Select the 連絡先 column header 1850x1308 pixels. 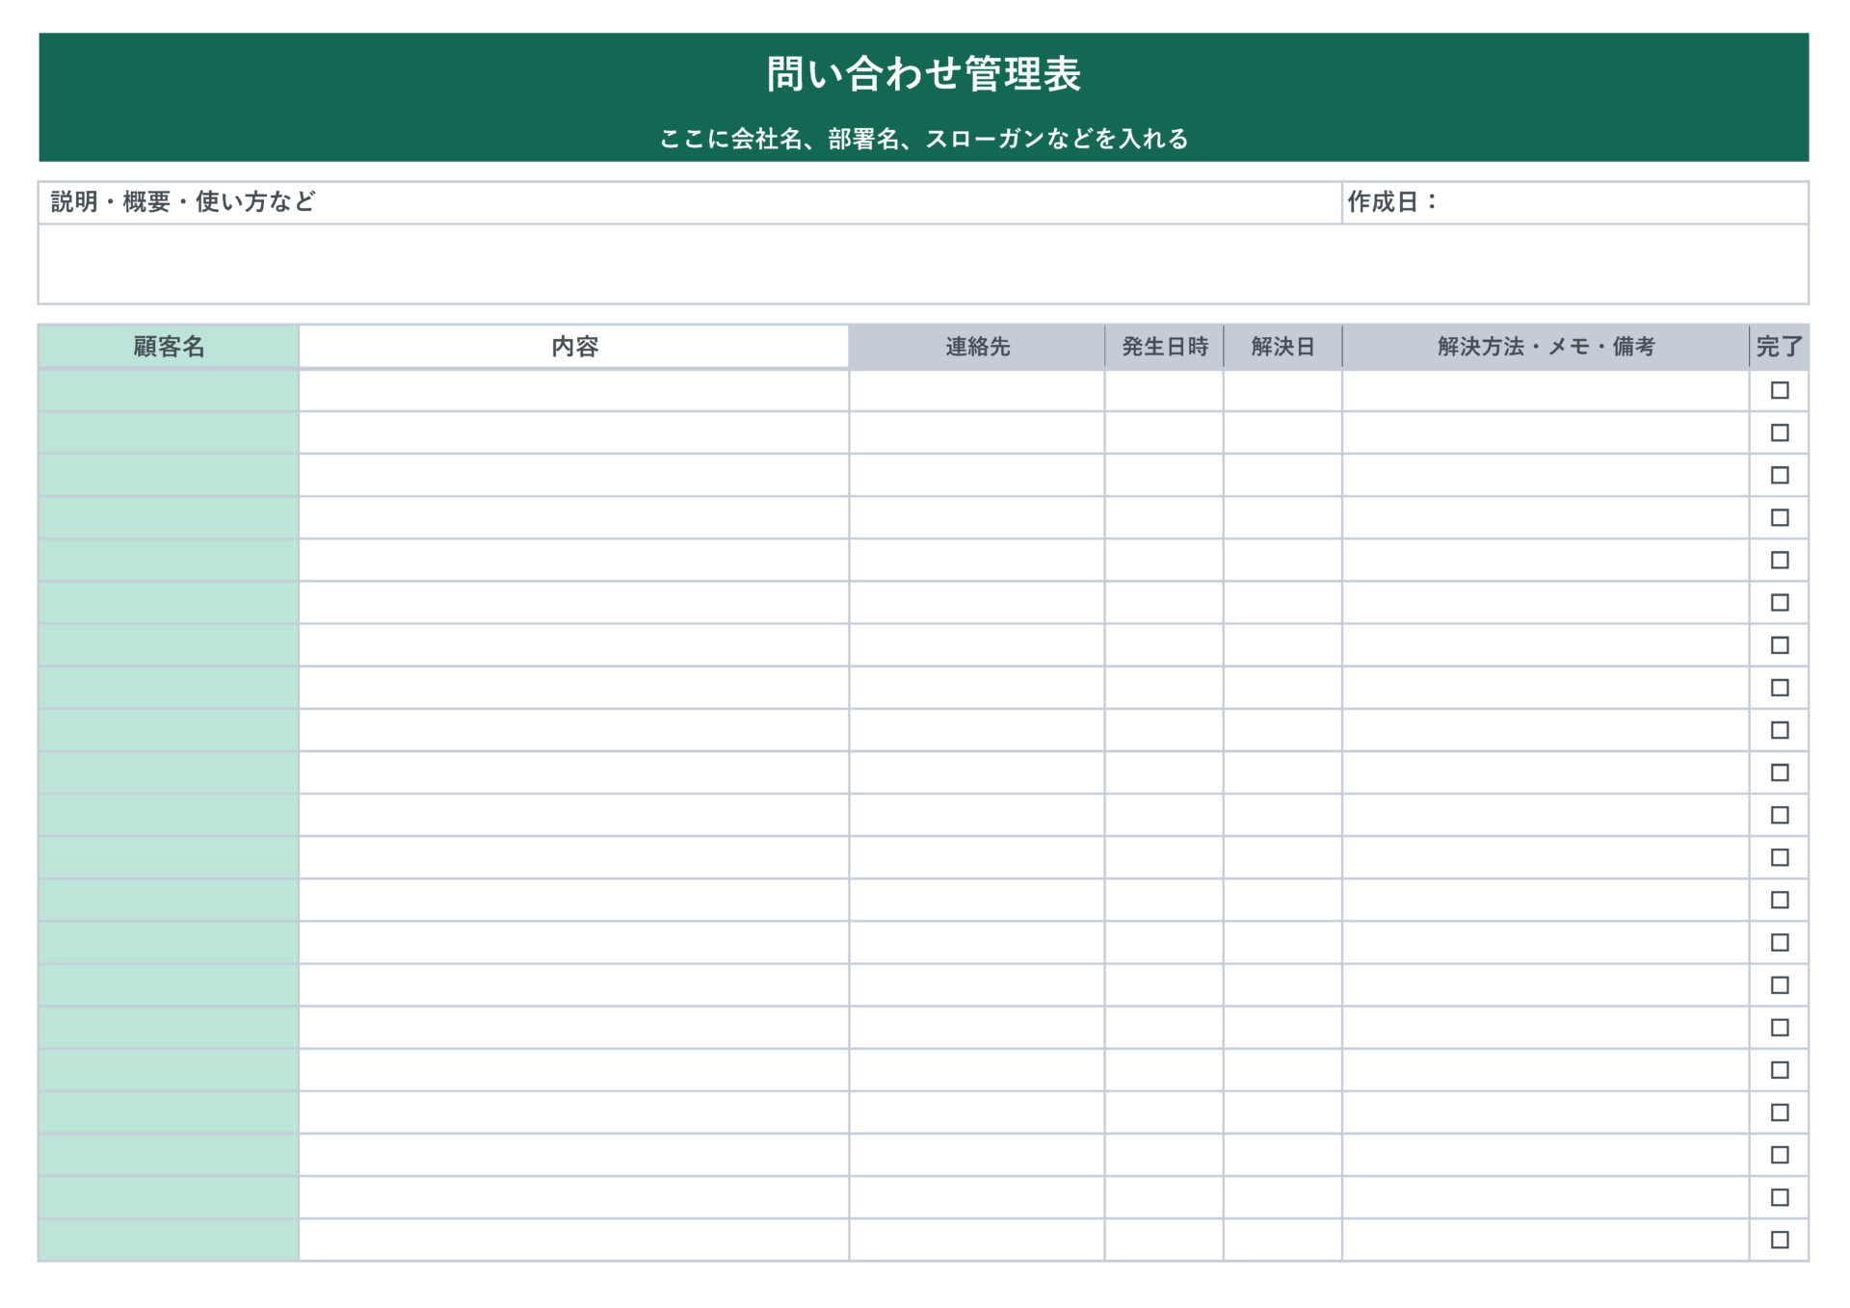(x=976, y=347)
